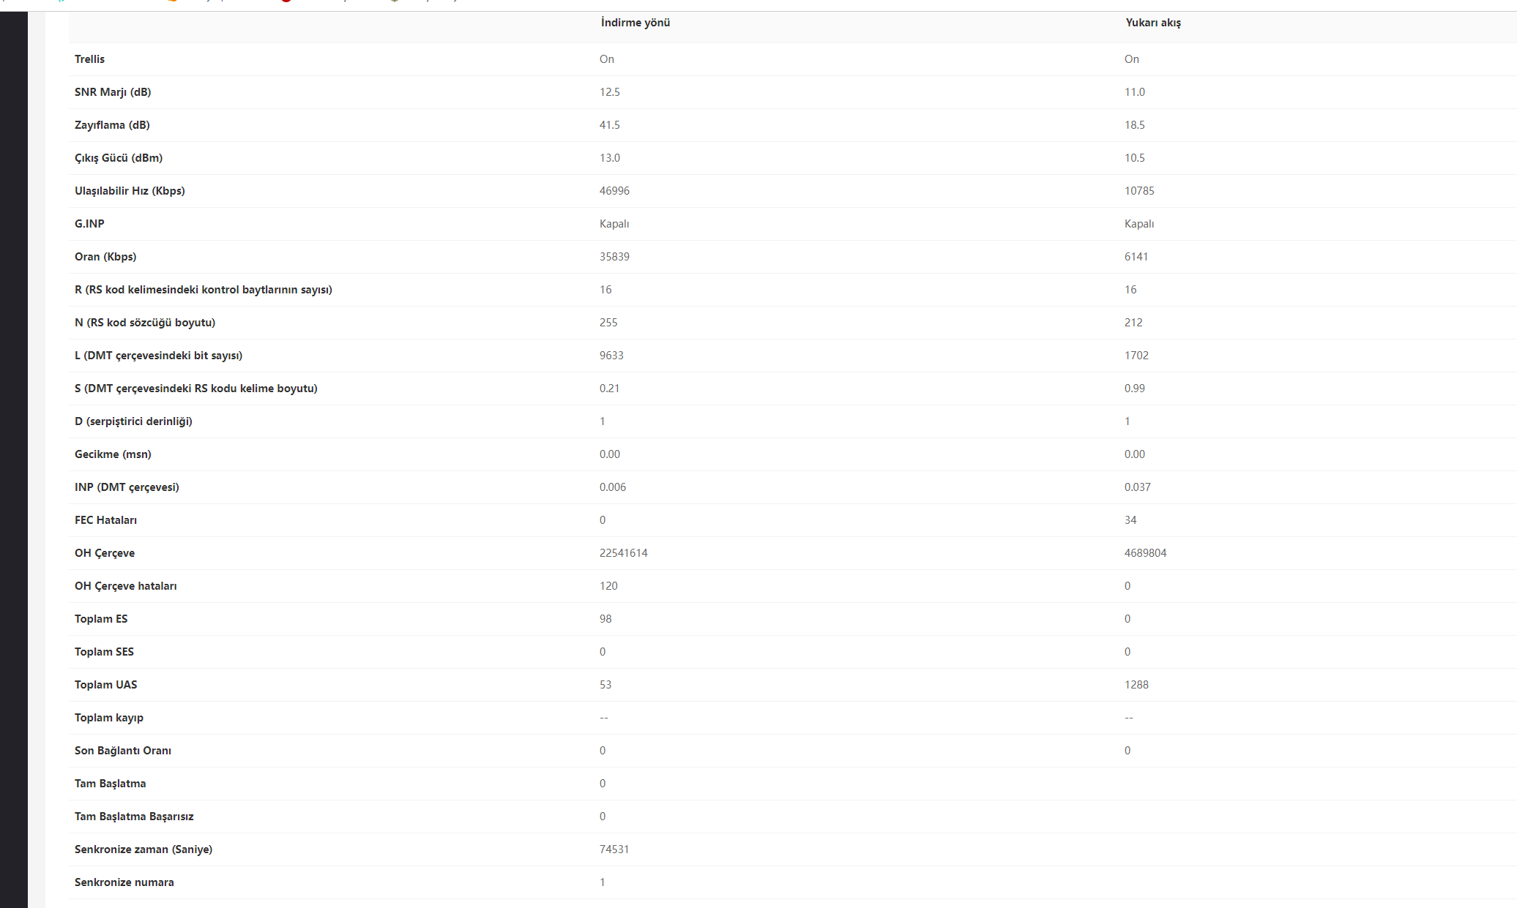The width and height of the screenshot is (1517, 908).
Task: Click OH Çerçeve downstream value 22541614
Action: coord(623,553)
